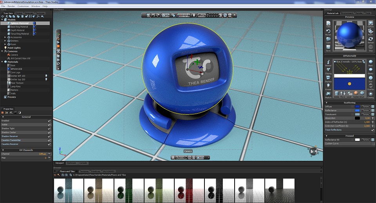
Task: Close the top viewport toolbar
Action: coord(235,15)
